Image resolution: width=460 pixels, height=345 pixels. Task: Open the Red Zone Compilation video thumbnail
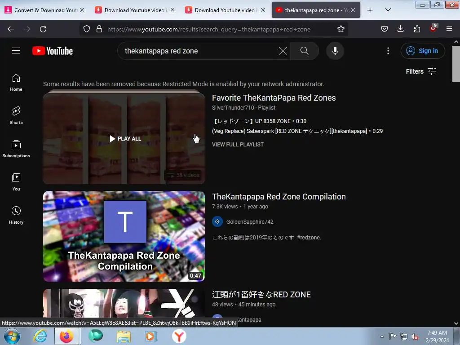(124, 236)
